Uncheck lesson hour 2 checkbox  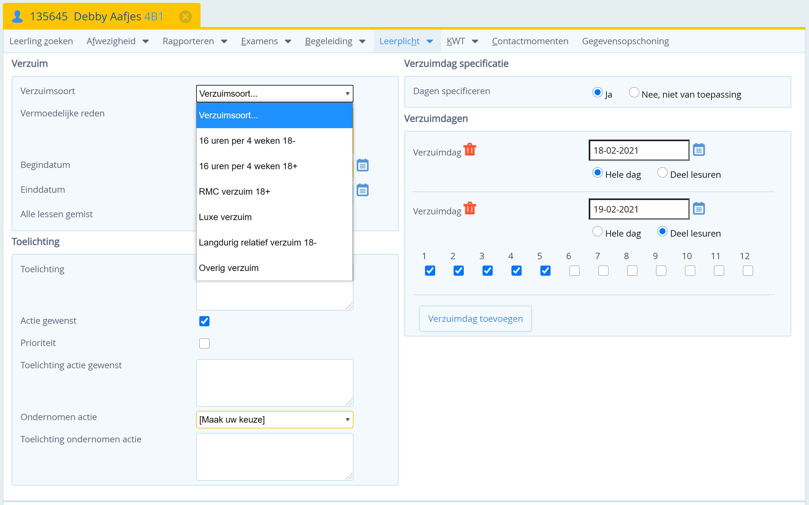[459, 271]
